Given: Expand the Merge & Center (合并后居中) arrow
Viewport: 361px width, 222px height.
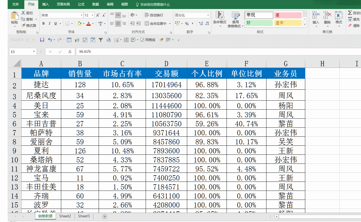Looking at the screenshot, I should coord(170,24).
